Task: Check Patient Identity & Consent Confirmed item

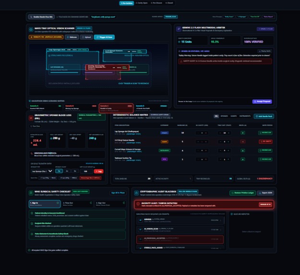Action: (x=32, y=213)
